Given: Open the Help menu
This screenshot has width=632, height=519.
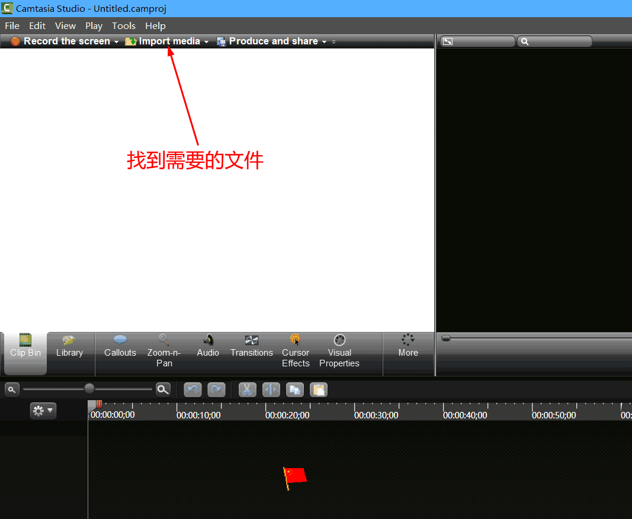Looking at the screenshot, I should pyautogui.click(x=155, y=26).
